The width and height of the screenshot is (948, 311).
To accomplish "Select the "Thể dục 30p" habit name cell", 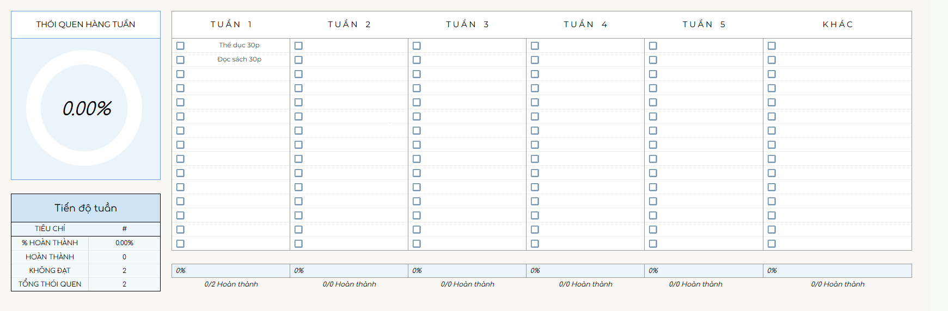I will pos(239,45).
